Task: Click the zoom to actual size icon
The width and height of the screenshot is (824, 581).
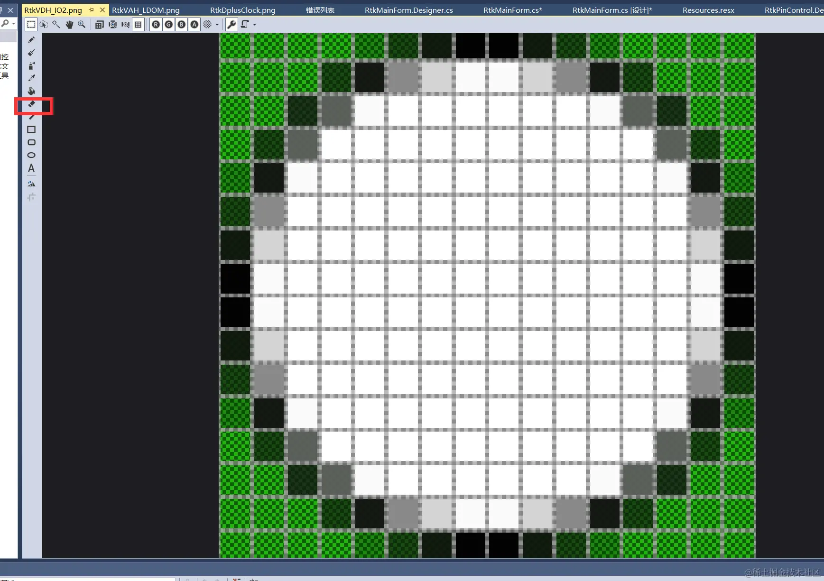Action: 125,25
